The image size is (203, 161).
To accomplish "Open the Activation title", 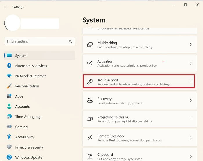I will click(x=105, y=61).
